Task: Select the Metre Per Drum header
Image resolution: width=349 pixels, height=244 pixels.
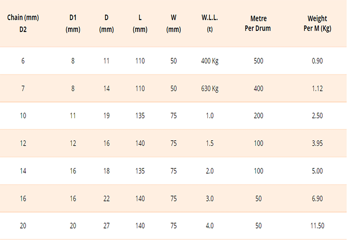Action: click(258, 24)
